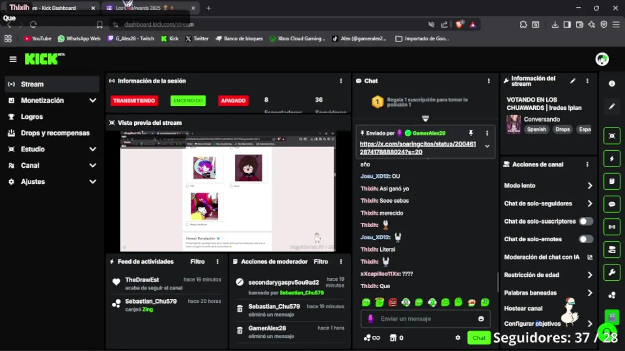625x351 pixels.
Task: Open the info icon in right sidebar
Action: [x=612, y=84]
